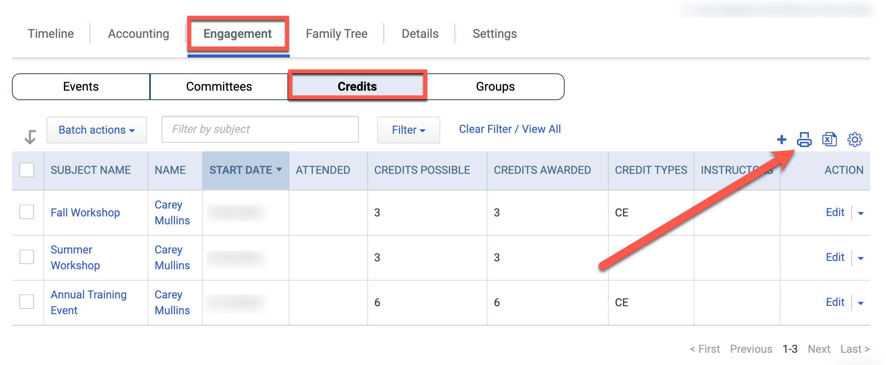Switch to the Accounting tab
886x365 pixels.
point(139,34)
